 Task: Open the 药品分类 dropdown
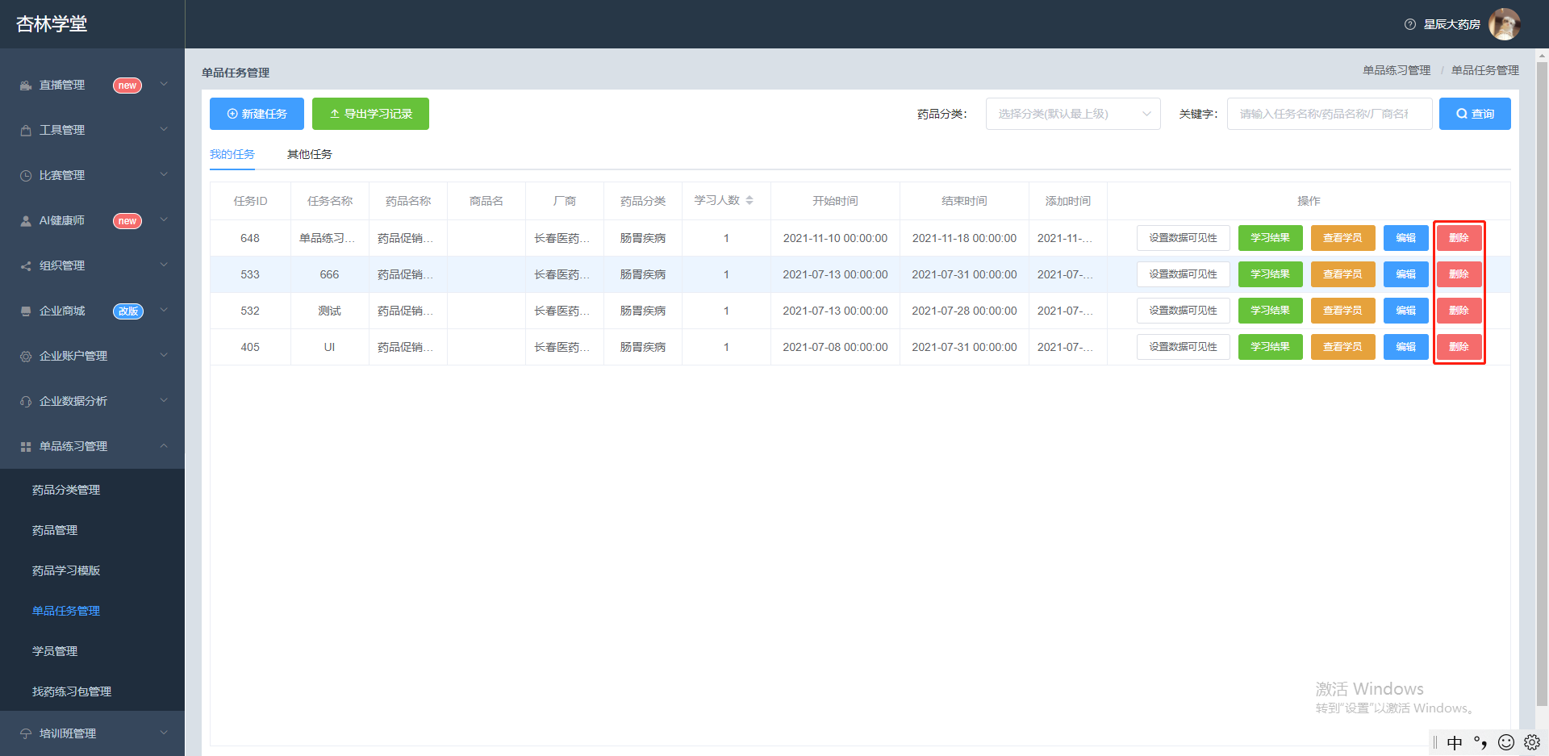tap(1073, 114)
